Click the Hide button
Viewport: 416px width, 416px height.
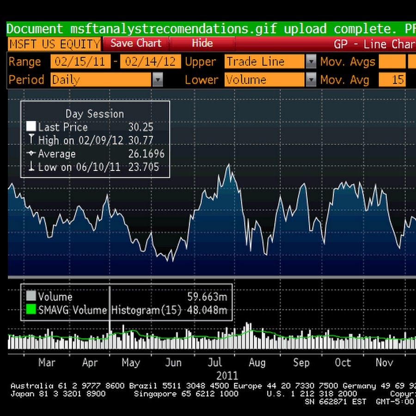pyautogui.click(x=202, y=43)
